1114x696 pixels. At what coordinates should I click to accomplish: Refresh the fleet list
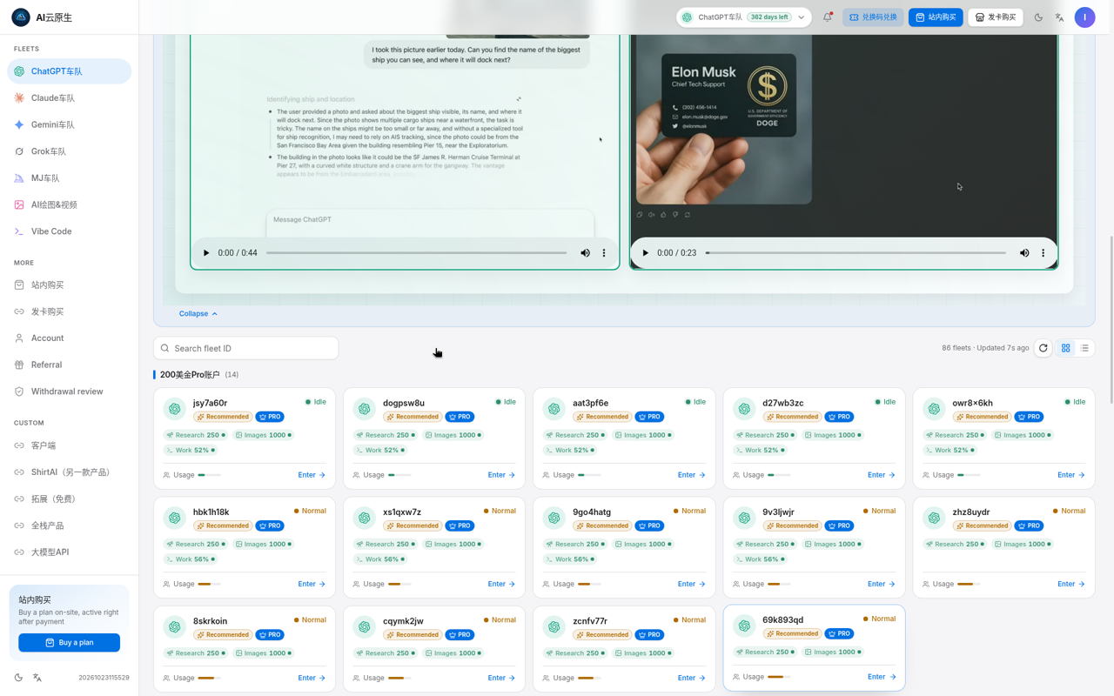[x=1043, y=348]
